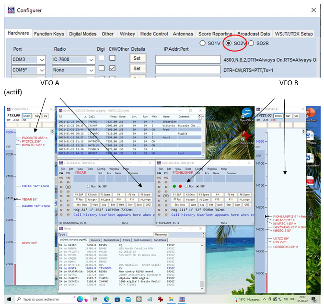
Task: Select the YB0AR spot in VFO A bandmap
Action: (x=30, y=199)
